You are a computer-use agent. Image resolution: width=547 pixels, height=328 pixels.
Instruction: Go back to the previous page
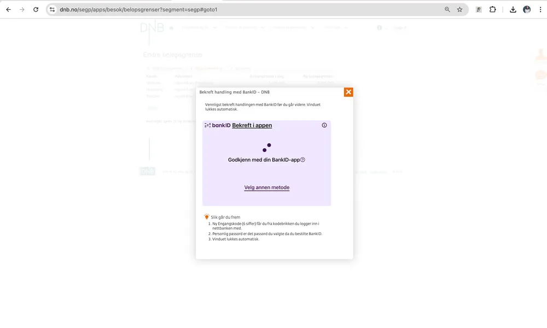(8, 9)
